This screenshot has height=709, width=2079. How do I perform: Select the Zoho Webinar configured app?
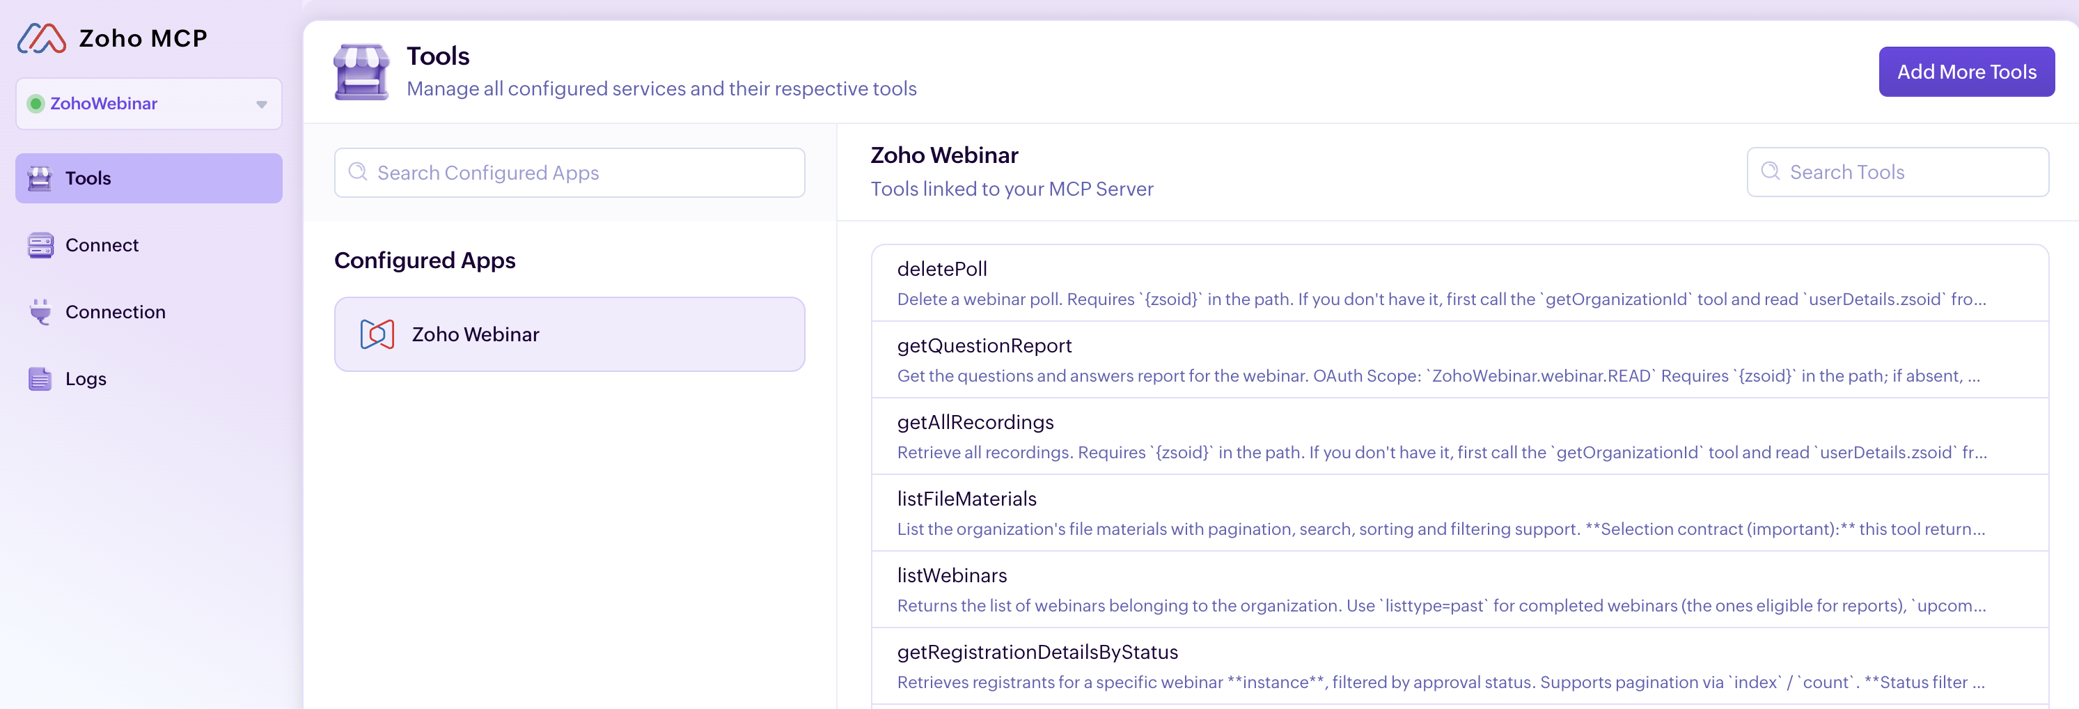tap(569, 334)
